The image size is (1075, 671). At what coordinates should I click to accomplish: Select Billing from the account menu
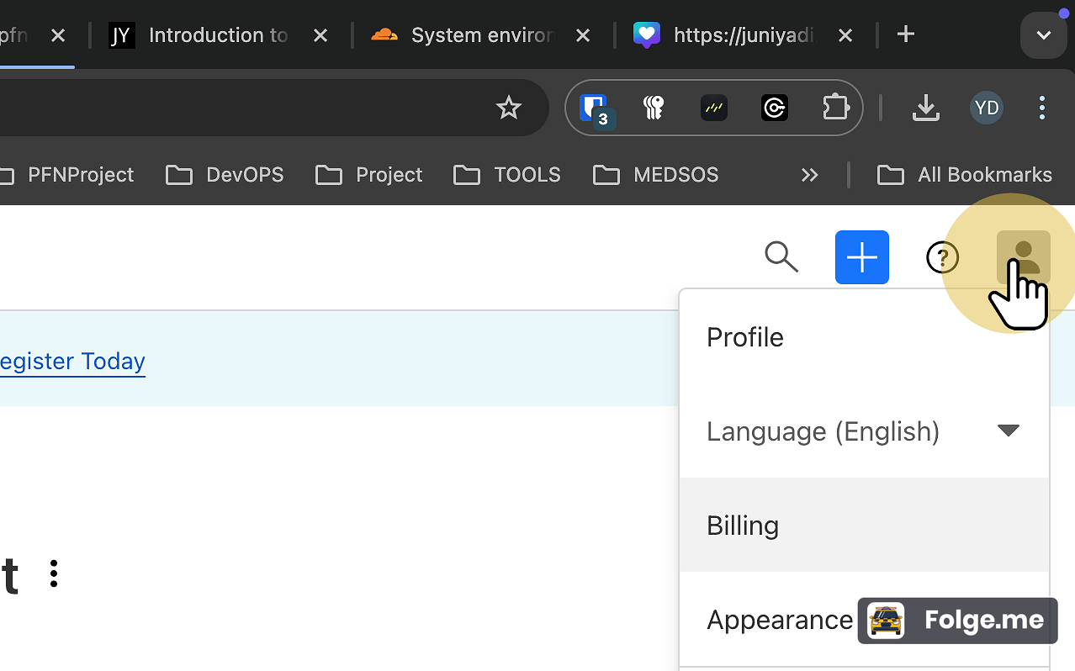[x=864, y=526]
